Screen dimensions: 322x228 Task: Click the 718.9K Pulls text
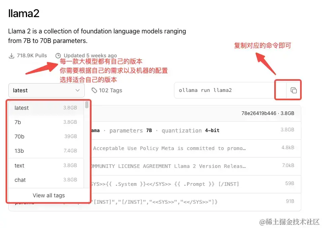[32, 56]
